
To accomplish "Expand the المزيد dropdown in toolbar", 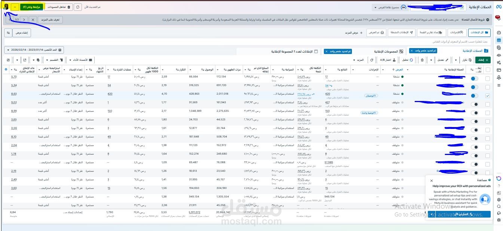I will [358, 60].
